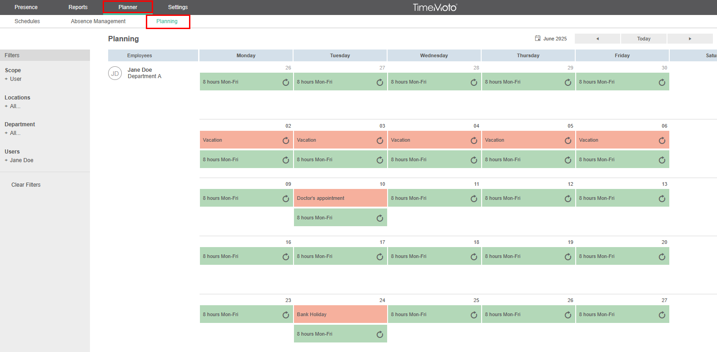Click the recurrence icon on Monday 26 schedule
This screenshot has height=352, width=717.
(x=286, y=82)
